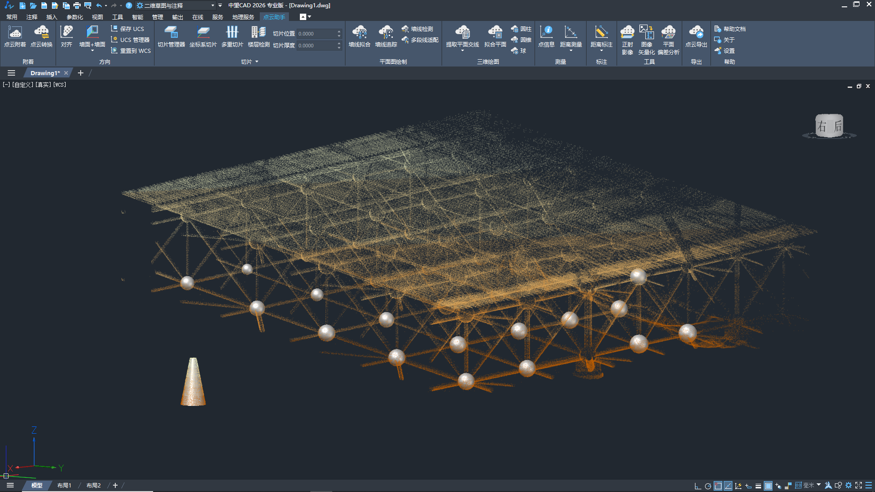Open the 注释 ribbon tab
This screenshot has width=875, height=492.
tap(32, 17)
